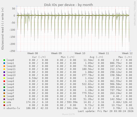Click loop0 max value '2.93'
Image resolution: width=137 pixels, height=117 pixels.
tap(116, 60)
